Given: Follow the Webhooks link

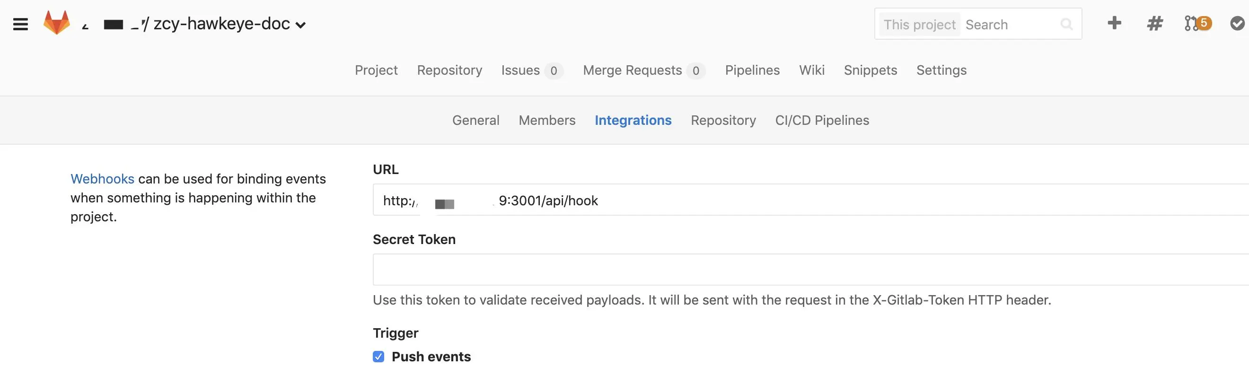Looking at the screenshot, I should [x=102, y=179].
